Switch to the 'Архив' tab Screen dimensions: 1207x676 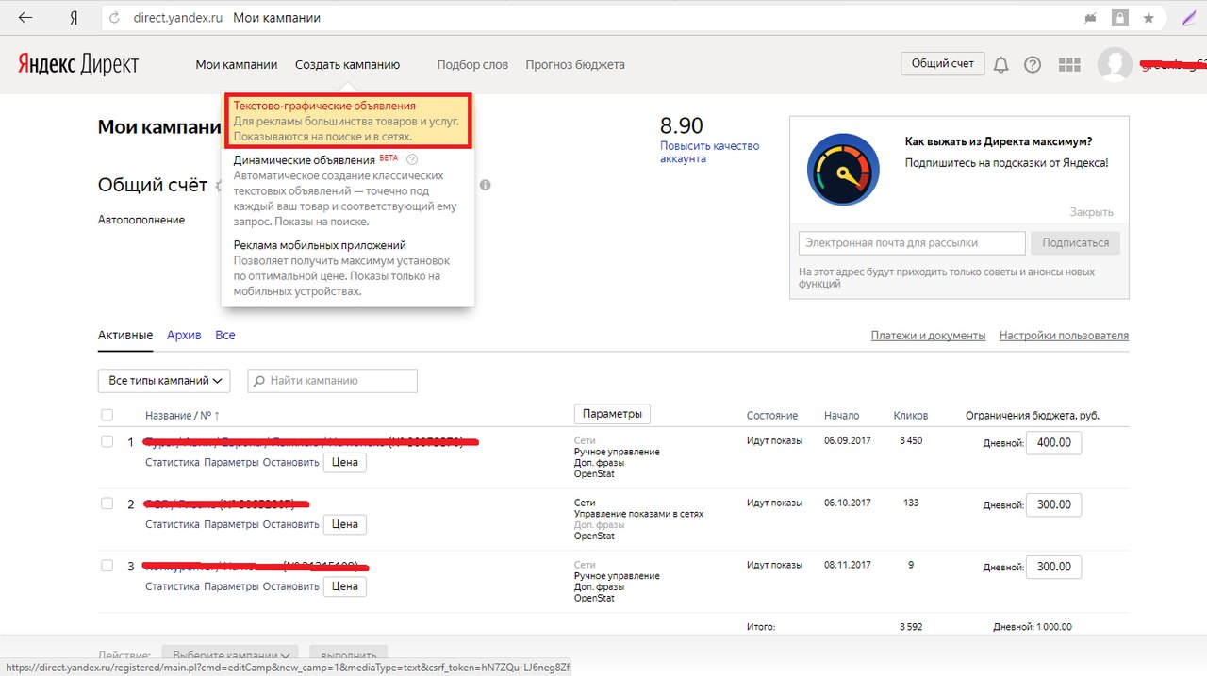coord(184,336)
